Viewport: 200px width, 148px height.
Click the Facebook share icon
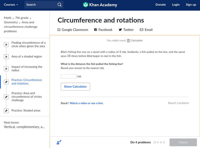(x=95, y=30)
